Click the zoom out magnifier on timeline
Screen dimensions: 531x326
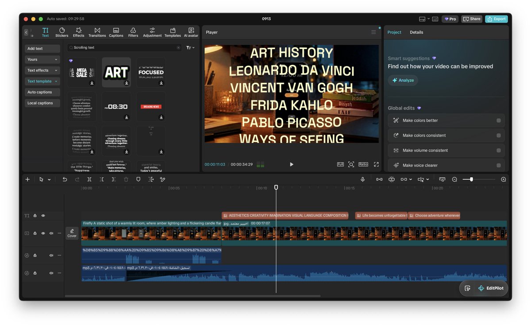[x=454, y=179]
